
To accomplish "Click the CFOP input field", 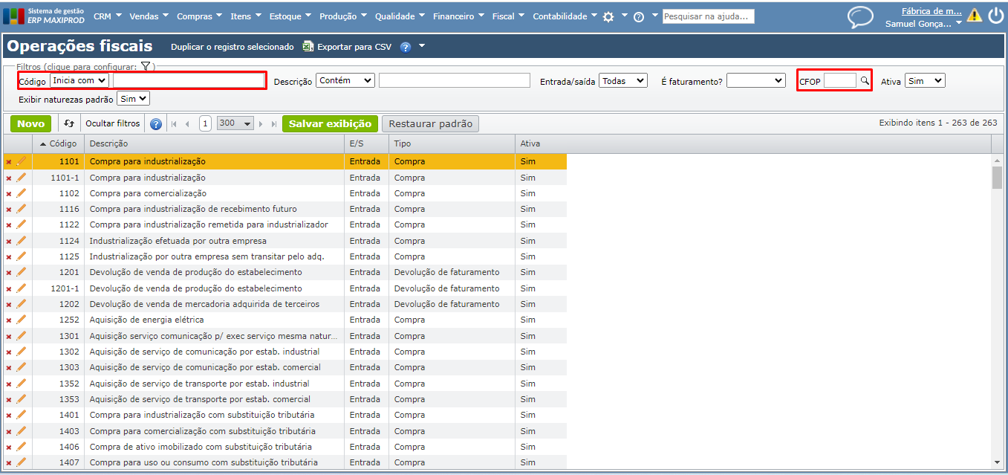I will click(840, 80).
